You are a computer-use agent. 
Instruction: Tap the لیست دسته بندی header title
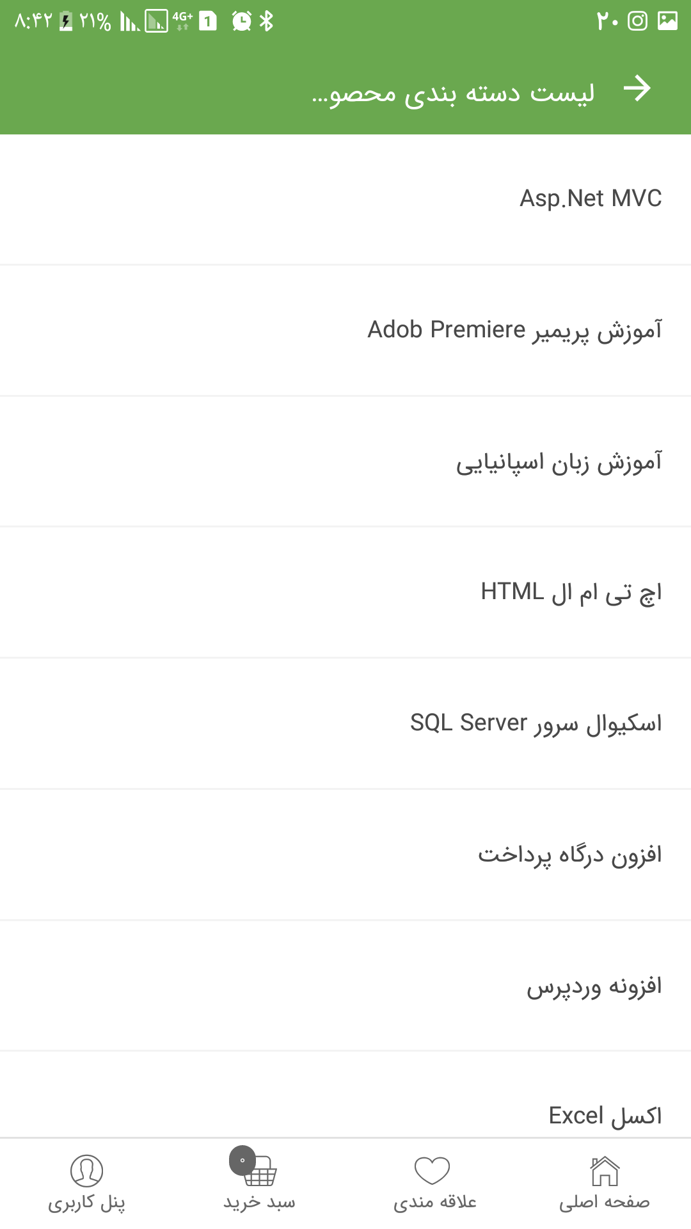(453, 93)
